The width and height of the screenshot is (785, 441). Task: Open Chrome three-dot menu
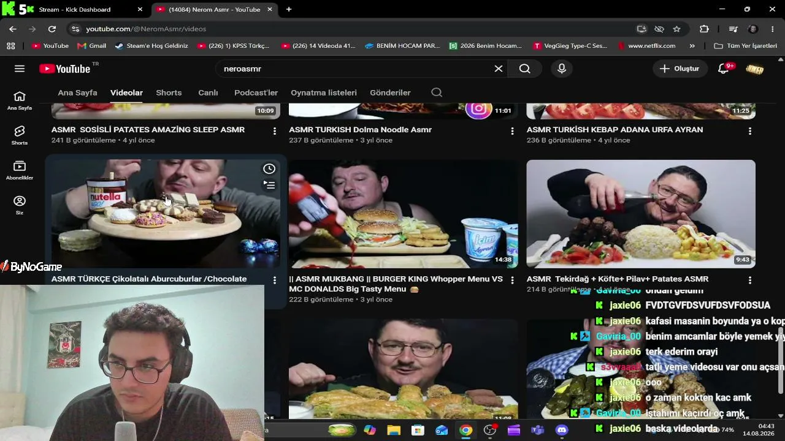pyautogui.click(x=772, y=29)
